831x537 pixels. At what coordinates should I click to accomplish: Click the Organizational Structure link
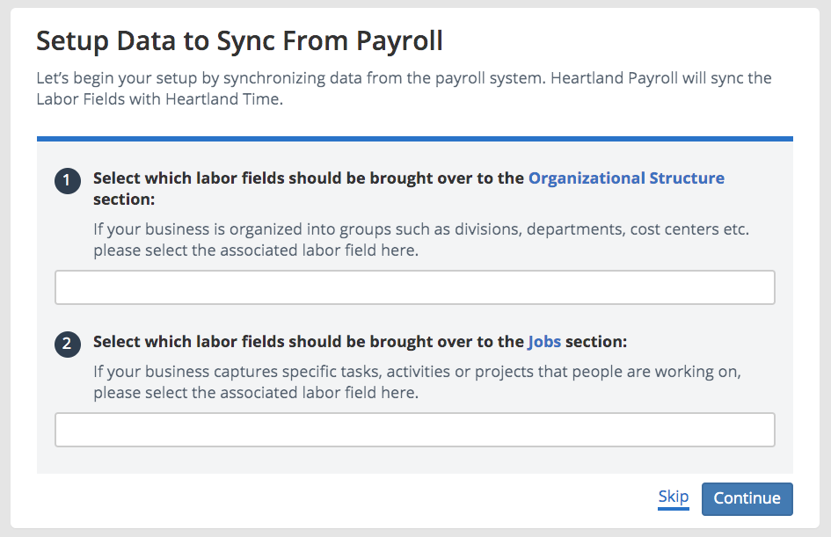click(x=626, y=178)
